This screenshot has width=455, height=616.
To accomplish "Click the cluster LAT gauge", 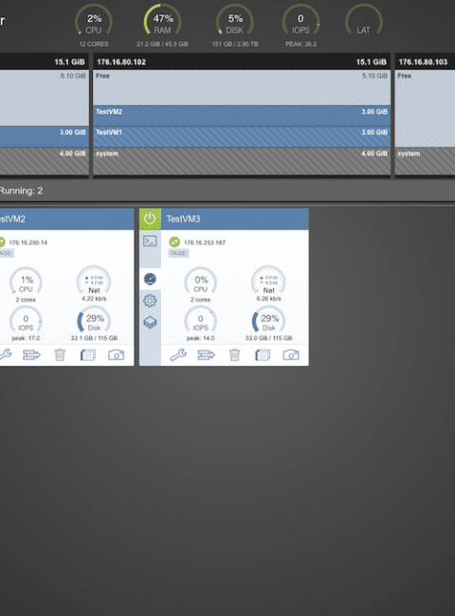I will (363, 21).
